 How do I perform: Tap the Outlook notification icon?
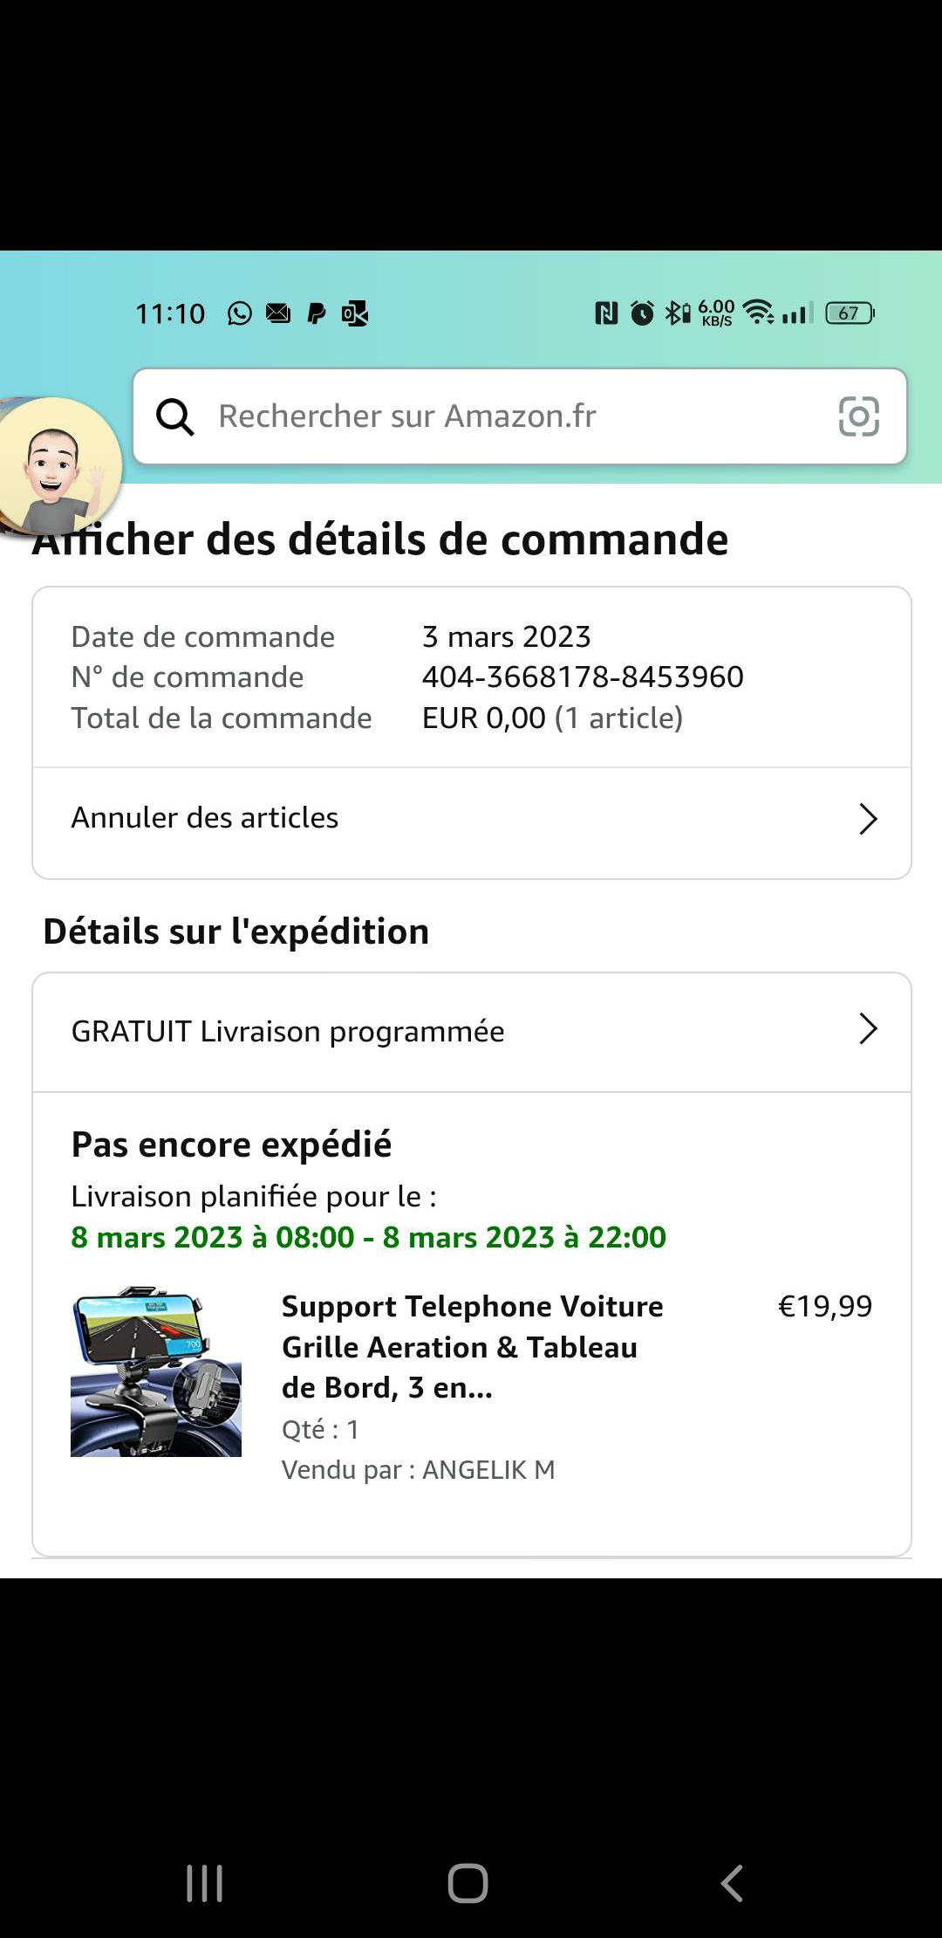click(355, 313)
